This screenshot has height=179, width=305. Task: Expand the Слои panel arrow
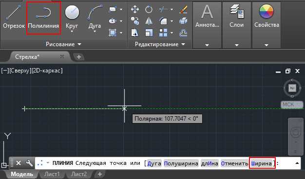[237, 45]
